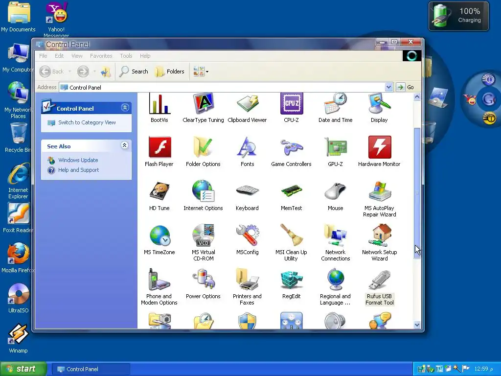This screenshot has height=376, width=501.
Task: Open the BootVis applet
Action: (x=159, y=108)
